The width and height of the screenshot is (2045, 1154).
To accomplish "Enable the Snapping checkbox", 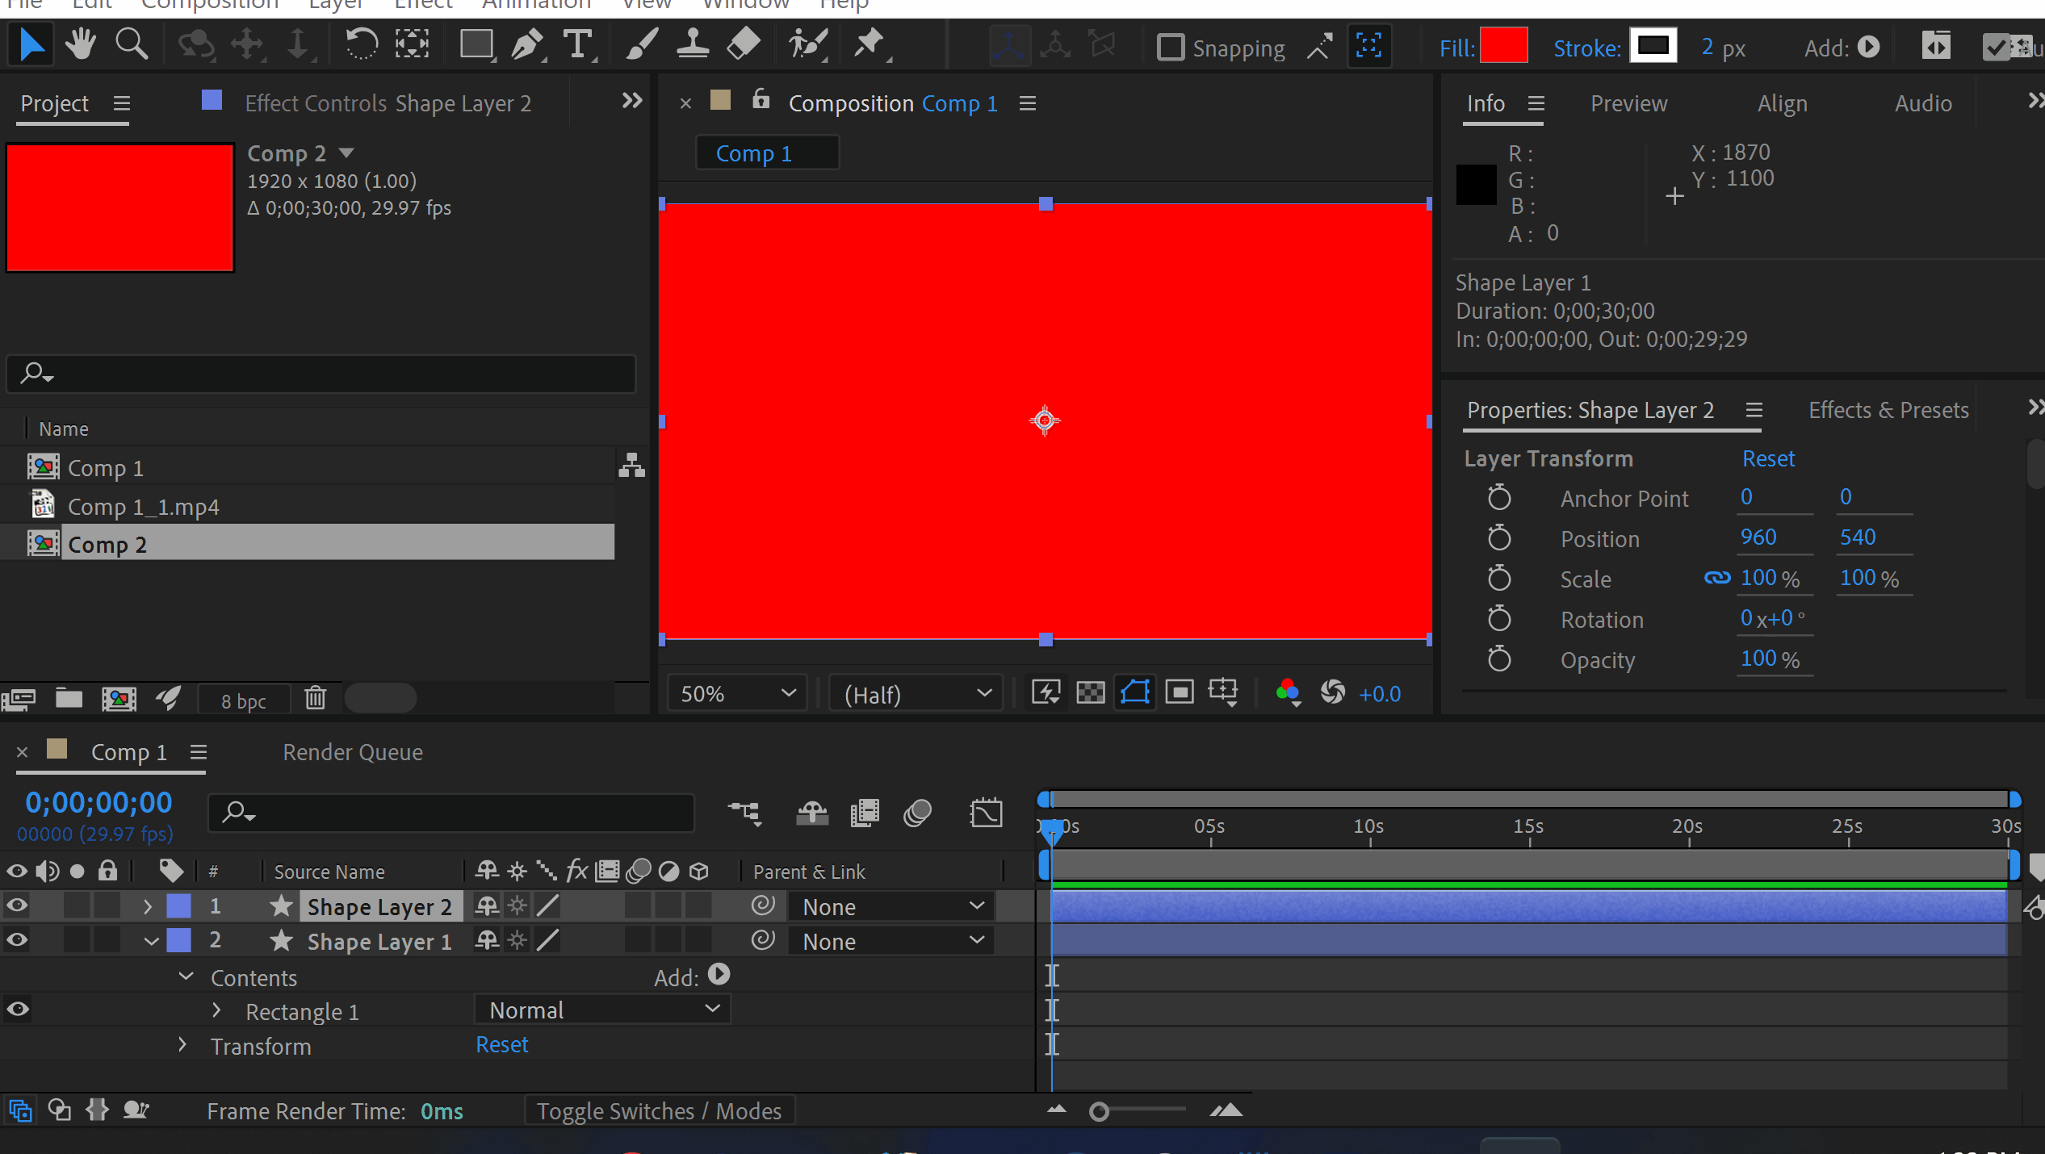I will pyautogui.click(x=1170, y=48).
